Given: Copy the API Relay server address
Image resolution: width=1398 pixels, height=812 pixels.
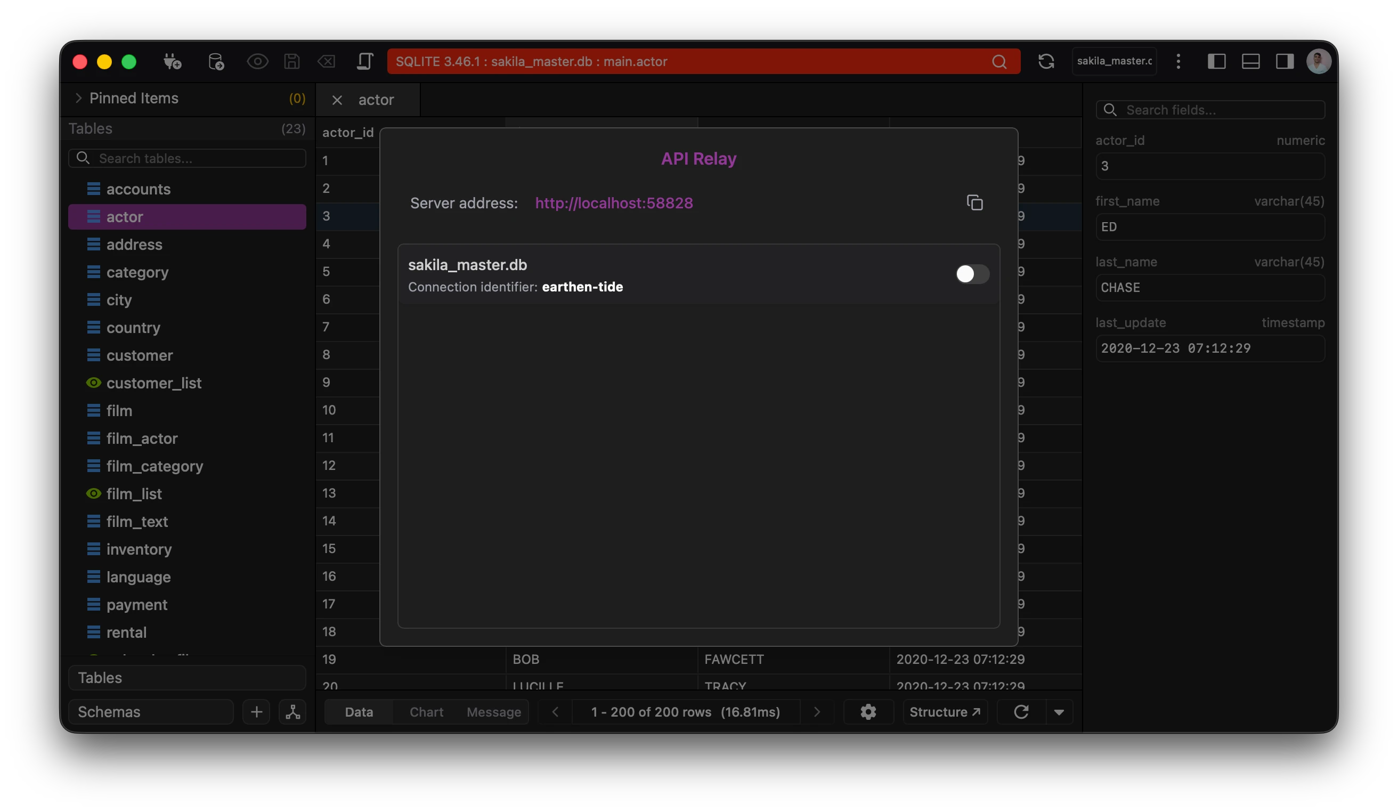Looking at the screenshot, I should (x=976, y=202).
